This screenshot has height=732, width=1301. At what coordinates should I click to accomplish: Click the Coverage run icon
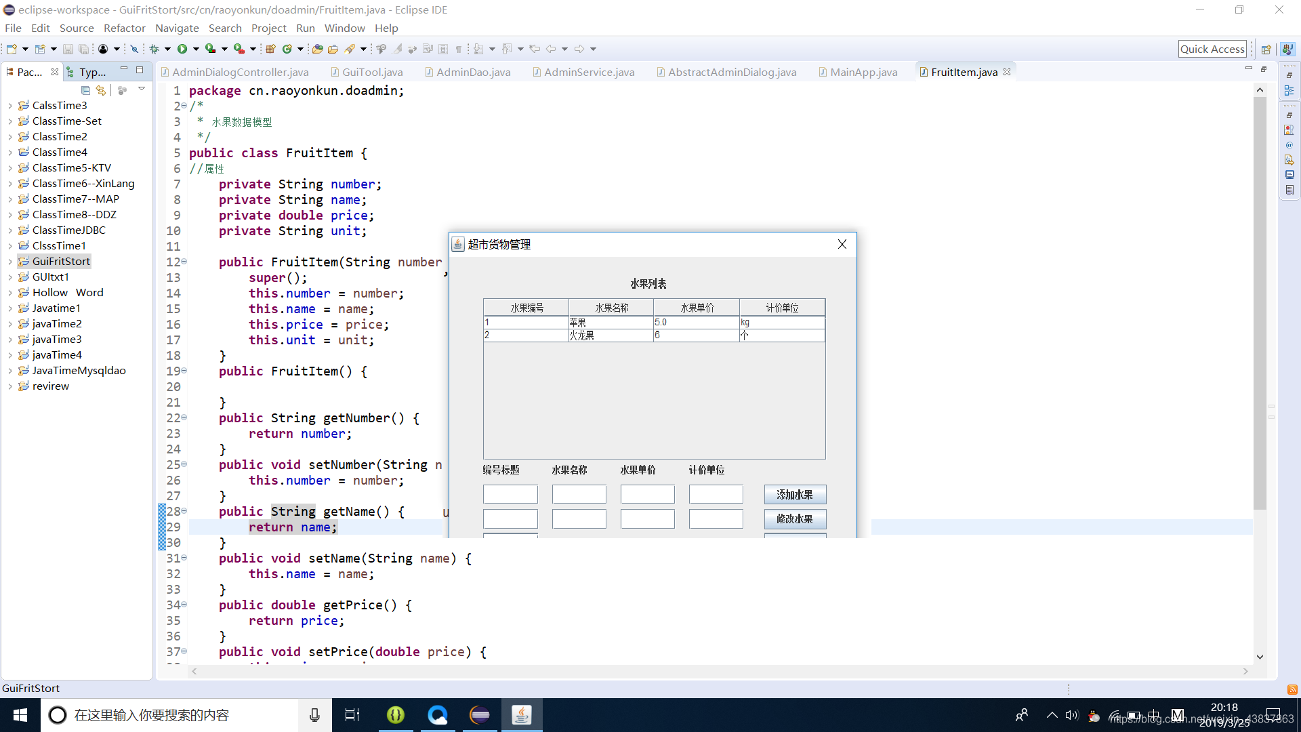click(x=211, y=49)
